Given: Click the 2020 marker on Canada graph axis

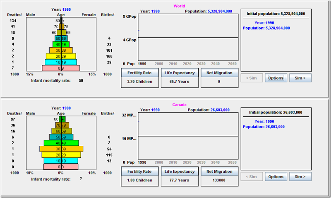Looking at the screenshot, I should pyautogui.click(x=187, y=162).
